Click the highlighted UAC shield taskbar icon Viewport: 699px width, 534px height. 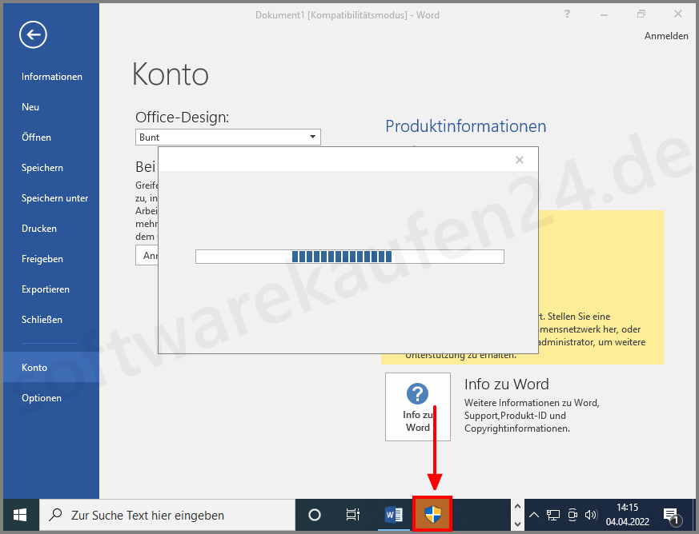tap(432, 514)
